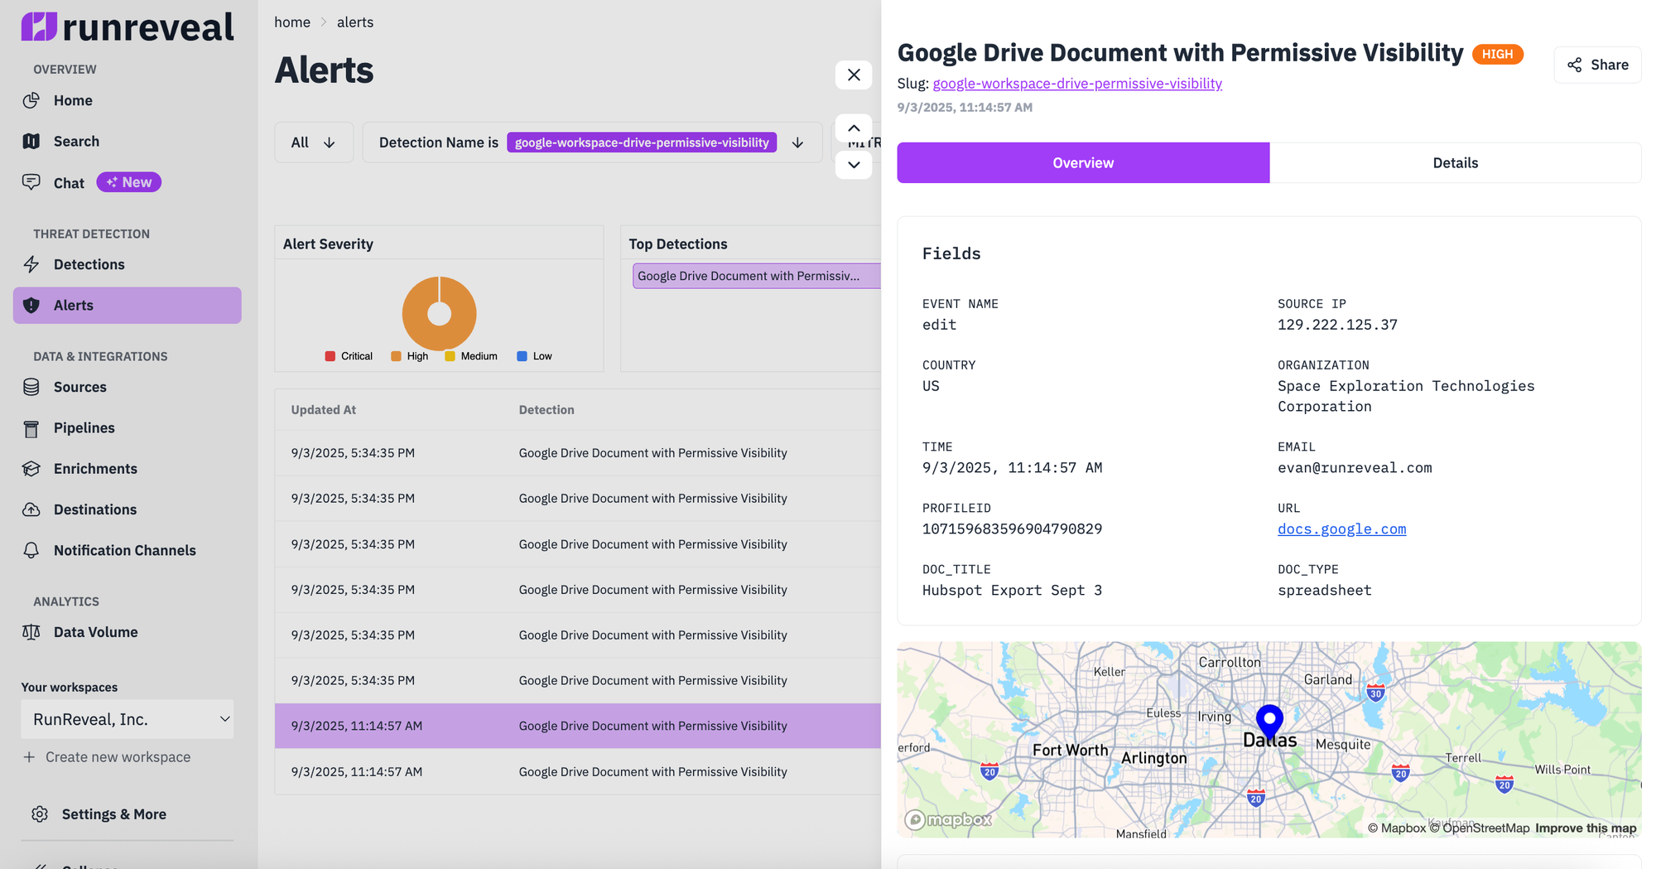Image resolution: width=1656 pixels, height=869 pixels.
Task: Open Home in the sidebar
Action: tap(128, 100)
